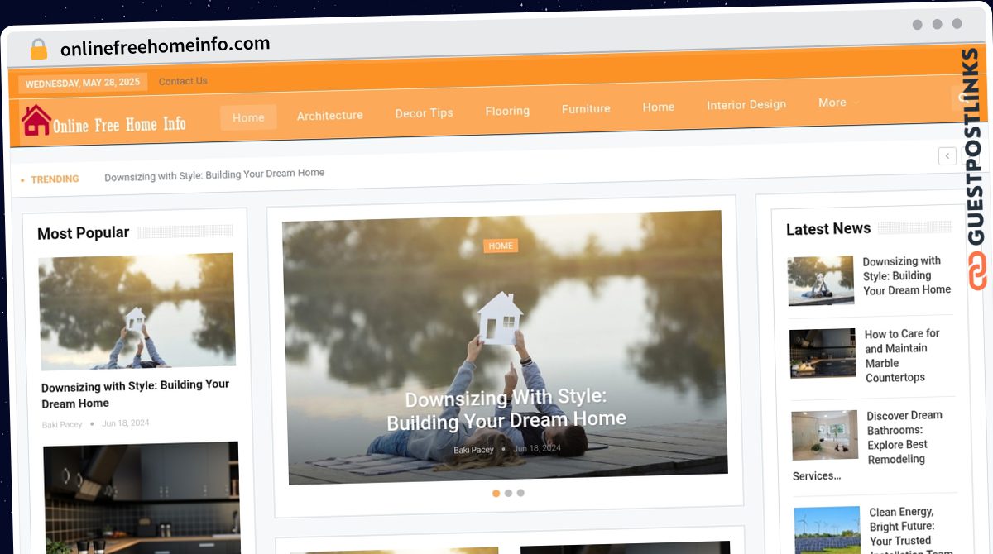Click Baki Pacey author on slider
This screenshot has height=554, width=993.
(x=473, y=450)
